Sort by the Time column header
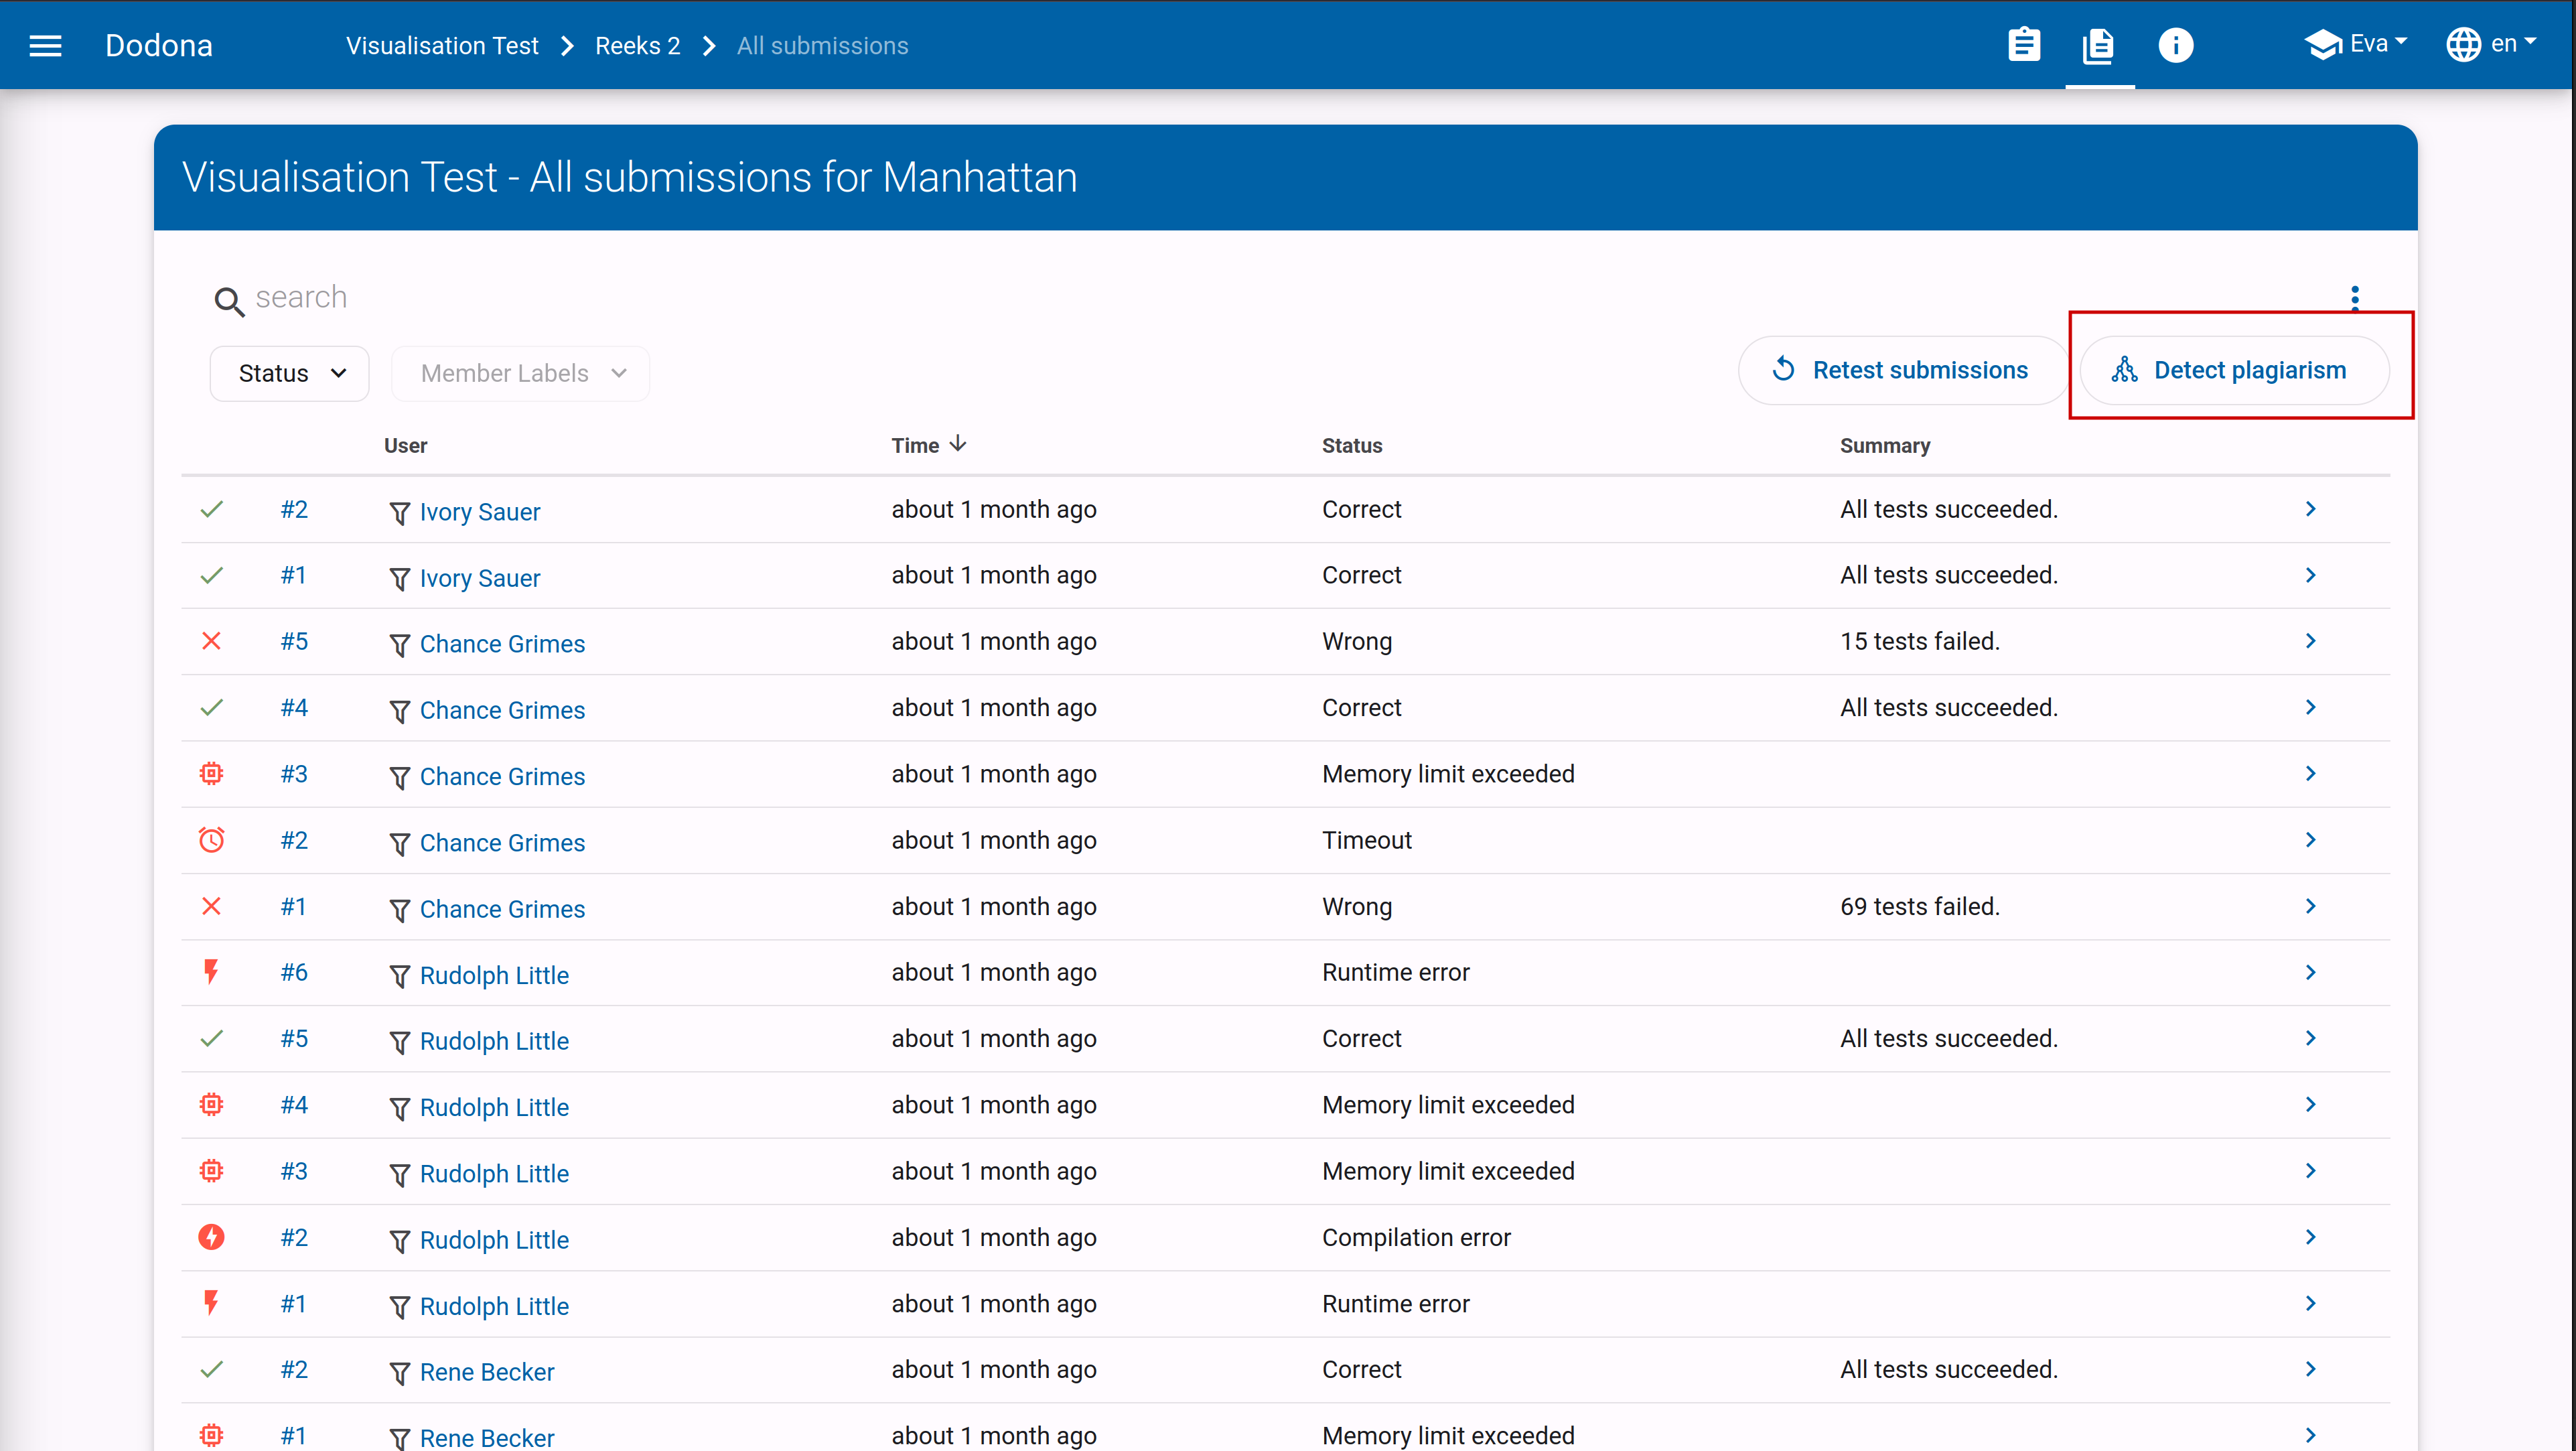 pos(928,445)
